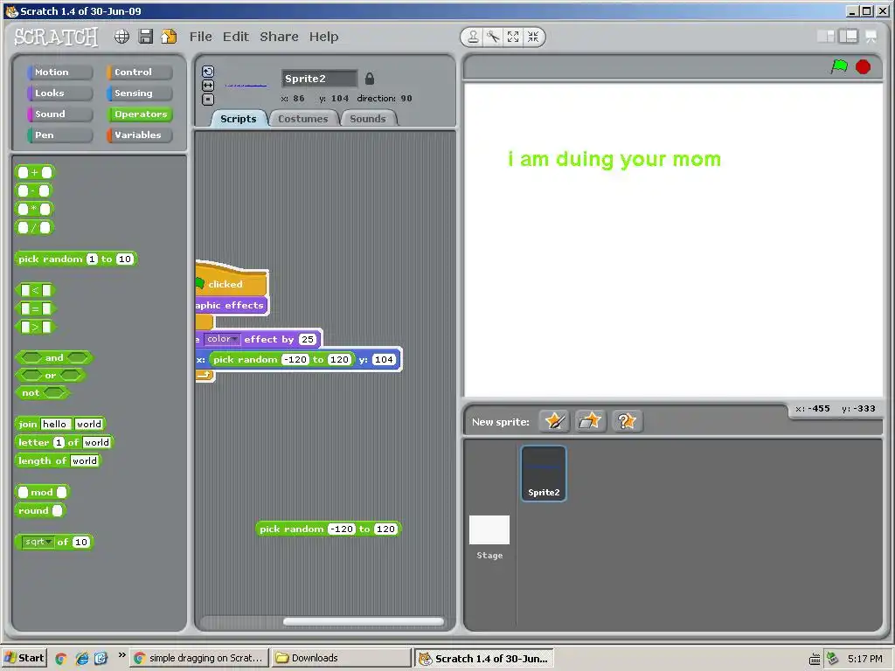Click the y: 104 value in script
895x671 pixels.
[x=384, y=359]
